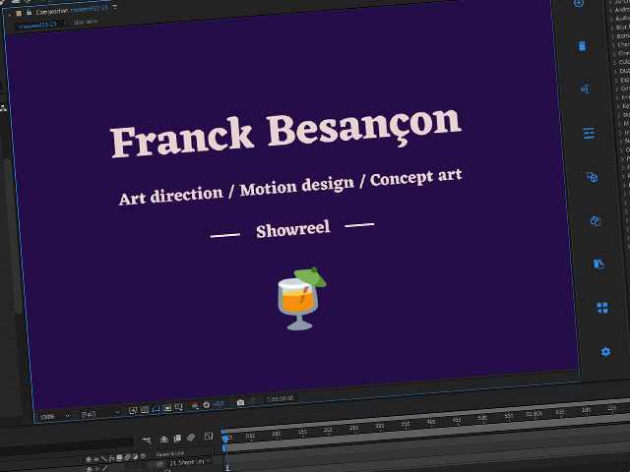This screenshot has height=472, width=630.
Task: Take a snapshot with the camera icon
Action: click(240, 403)
